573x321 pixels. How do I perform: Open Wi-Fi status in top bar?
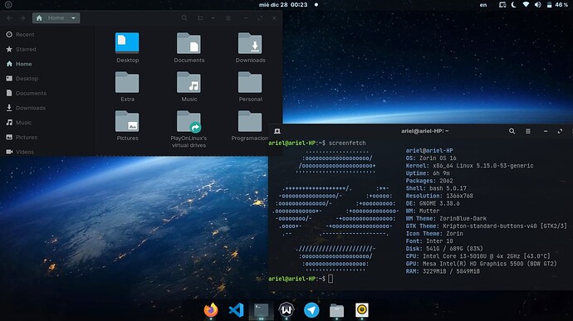[526, 5]
